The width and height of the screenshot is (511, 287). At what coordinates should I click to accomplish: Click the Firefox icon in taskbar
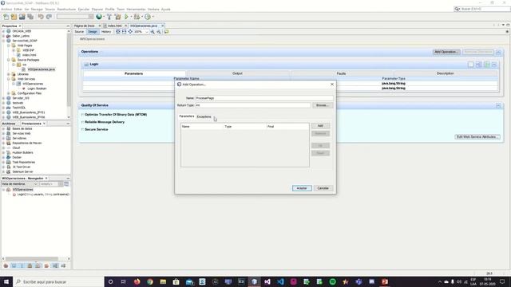(x=137, y=281)
